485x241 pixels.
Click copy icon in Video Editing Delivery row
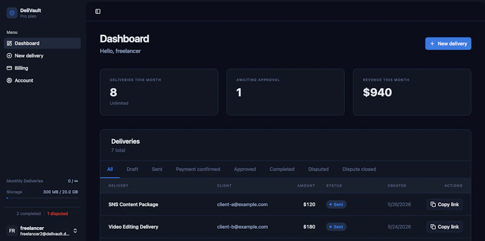433,227
